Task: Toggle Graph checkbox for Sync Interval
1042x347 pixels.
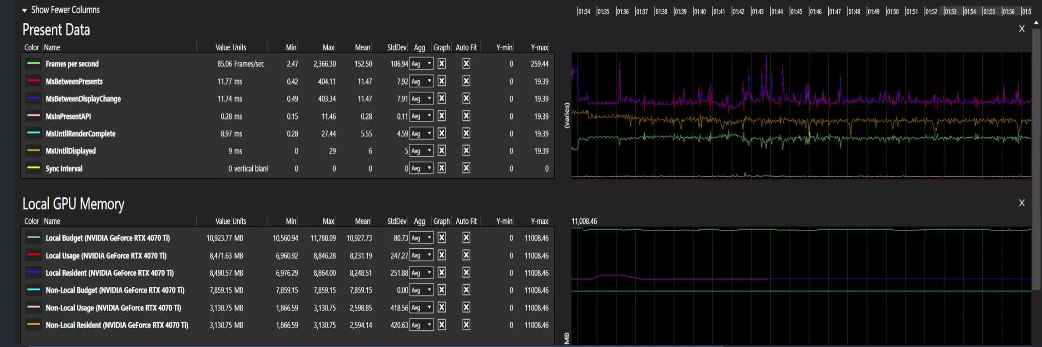Action: (442, 168)
